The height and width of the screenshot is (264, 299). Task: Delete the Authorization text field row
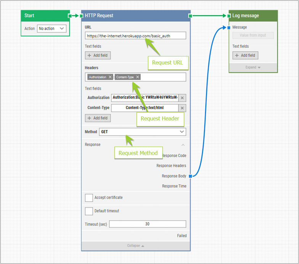click(x=182, y=98)
